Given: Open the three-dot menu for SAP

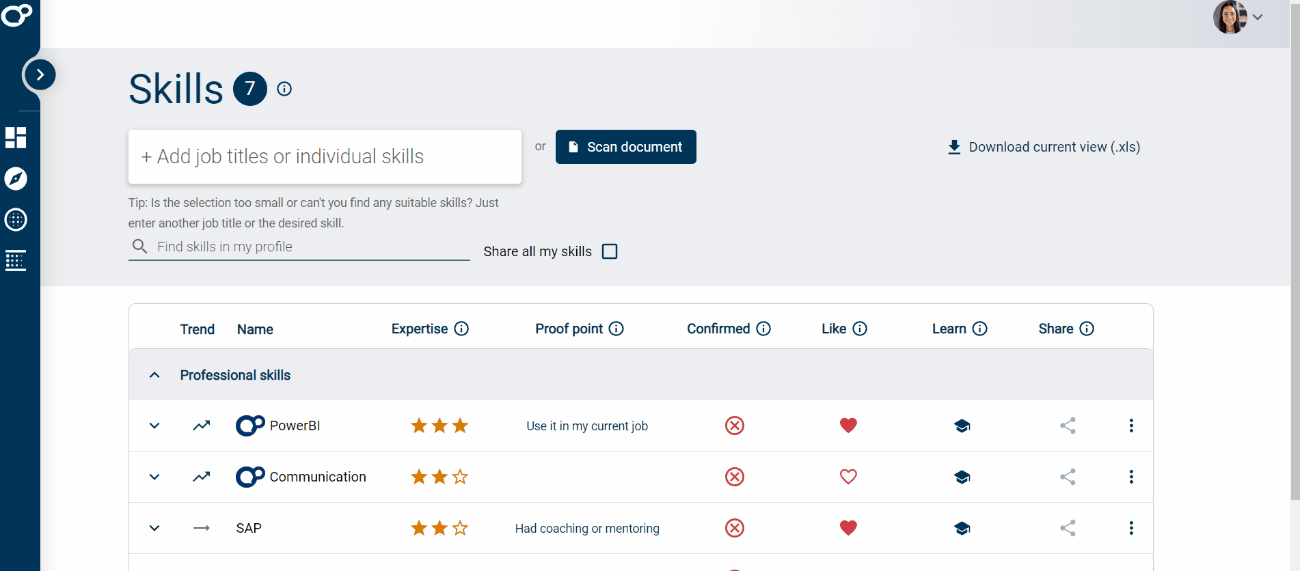Looking at the screenshot, I should coord(1131,528).
